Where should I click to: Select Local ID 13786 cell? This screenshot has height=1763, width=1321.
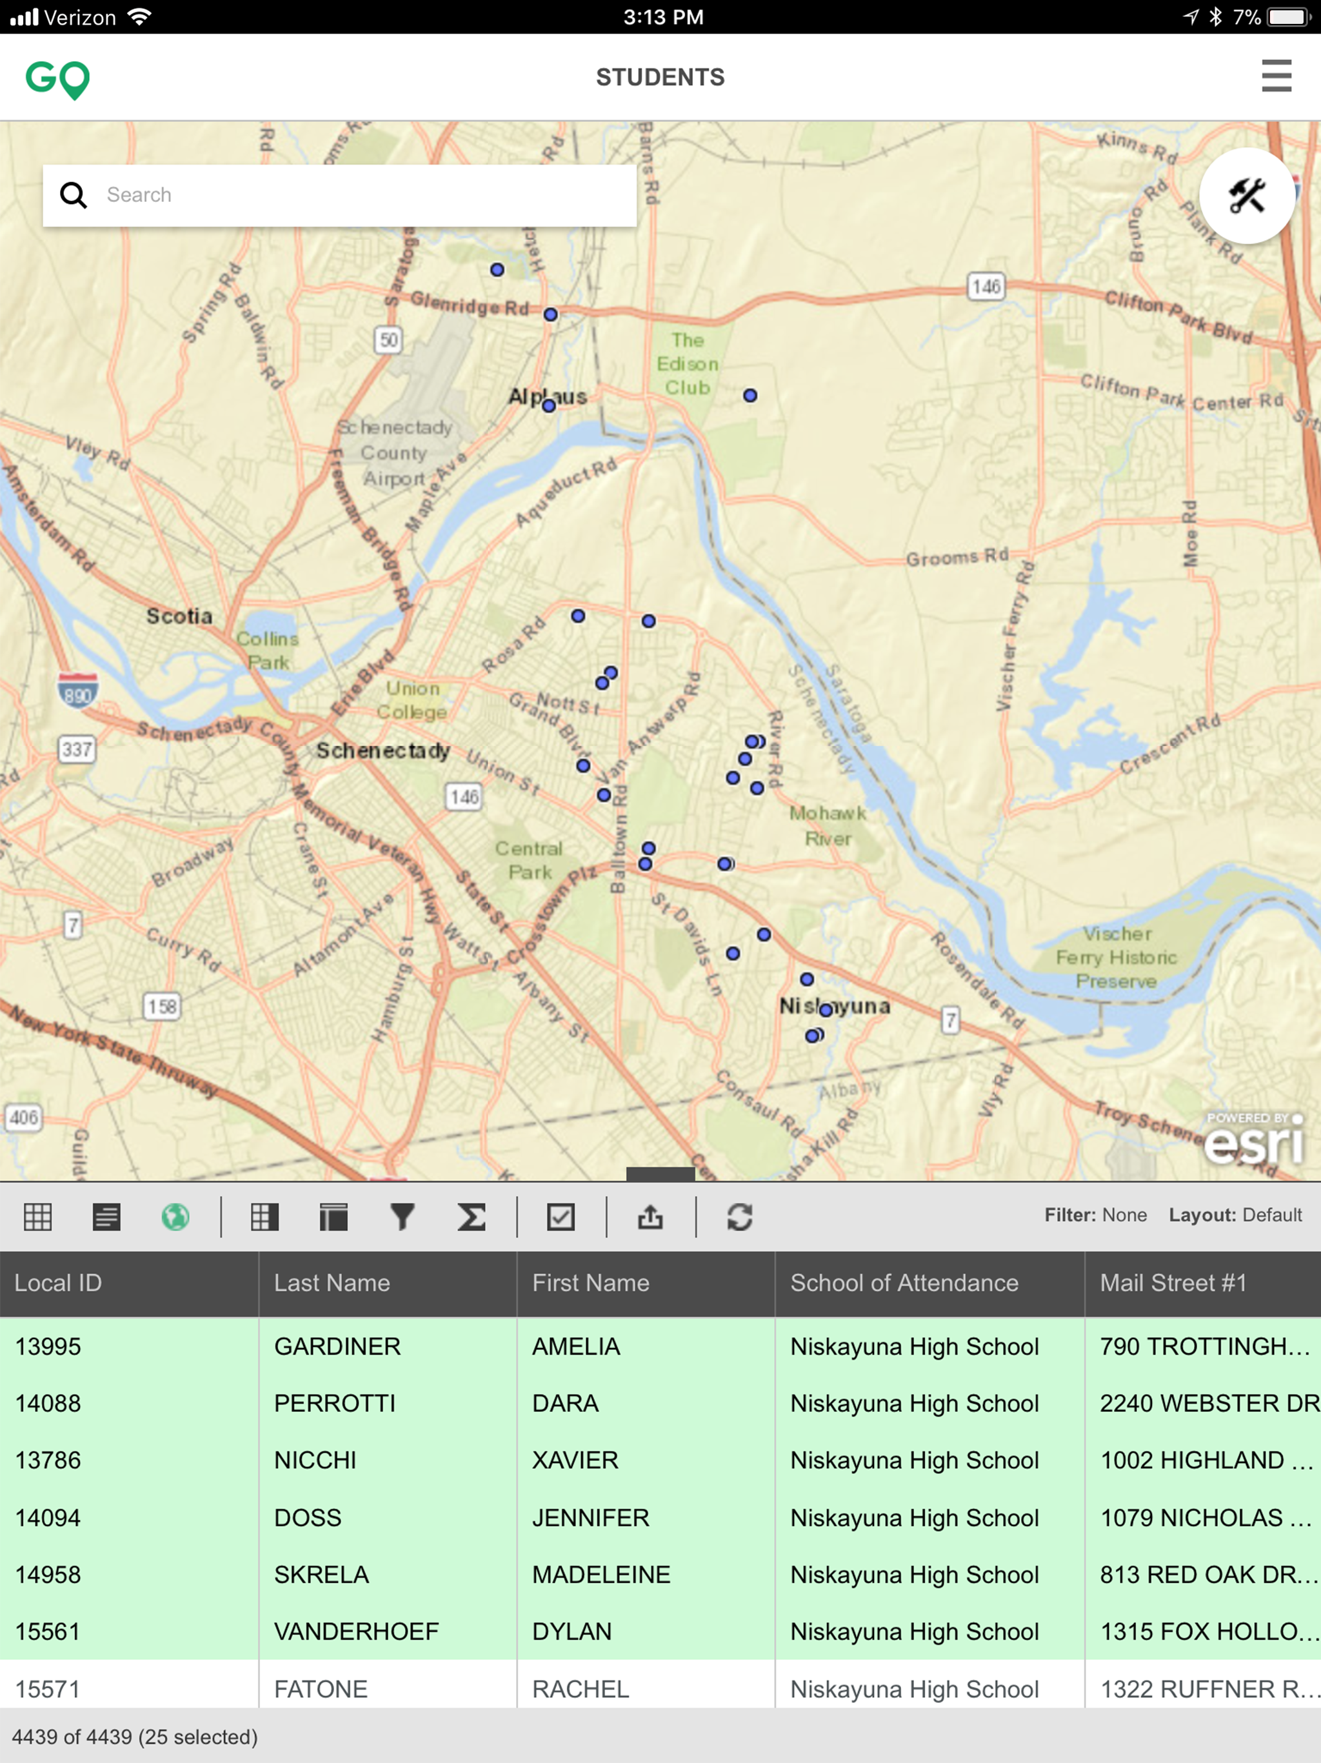coord(129,1460)
